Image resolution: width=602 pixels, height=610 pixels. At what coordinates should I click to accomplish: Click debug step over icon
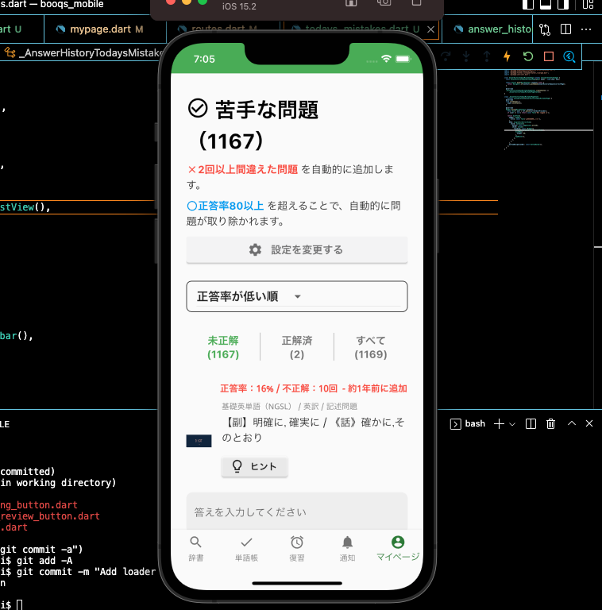pyautogui.click(x=446, y=56)
